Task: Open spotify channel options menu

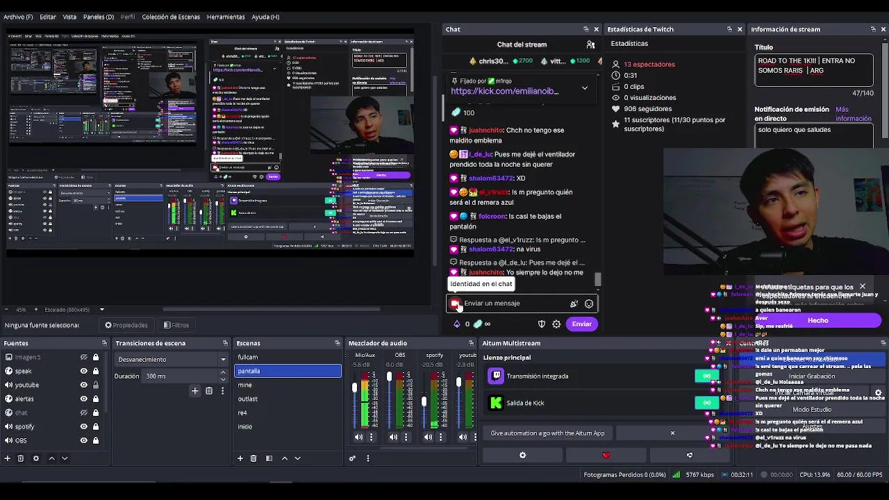Action: (x=440, y=437)
